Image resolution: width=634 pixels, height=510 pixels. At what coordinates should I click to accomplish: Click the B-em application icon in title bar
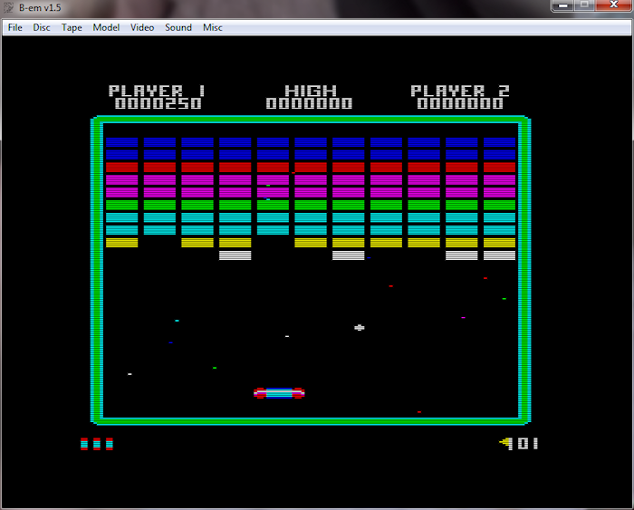click(x=8, y=7)
